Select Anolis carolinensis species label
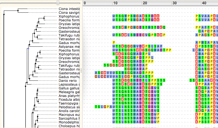The width and height of the screenshot is (218, 128). [69, 111]
